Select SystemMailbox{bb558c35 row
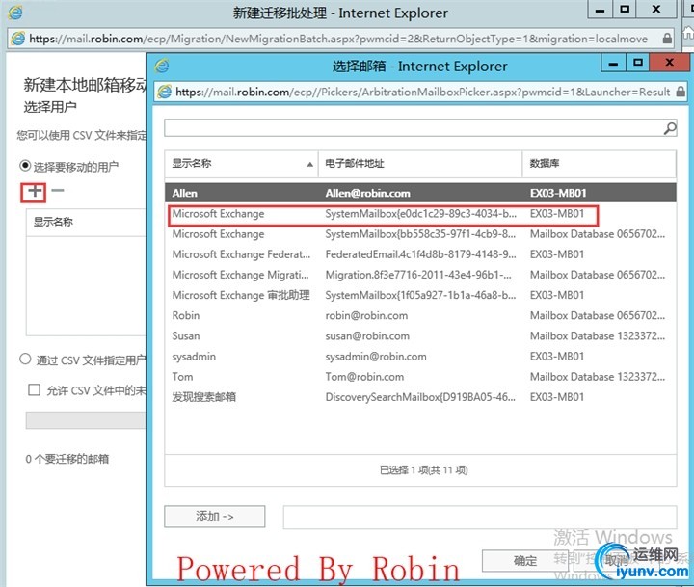Viewport: 694px width, 587px height. [x=420, y=234]
